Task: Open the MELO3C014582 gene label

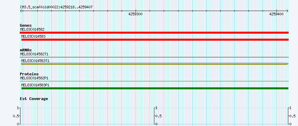Action: pyautogui.click(x=32, y=29)
